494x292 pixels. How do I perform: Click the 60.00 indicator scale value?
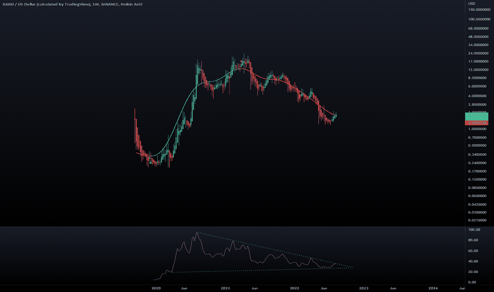tap(473, 251)
